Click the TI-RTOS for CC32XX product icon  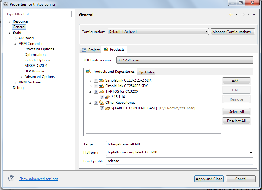[x=102, y=91]
